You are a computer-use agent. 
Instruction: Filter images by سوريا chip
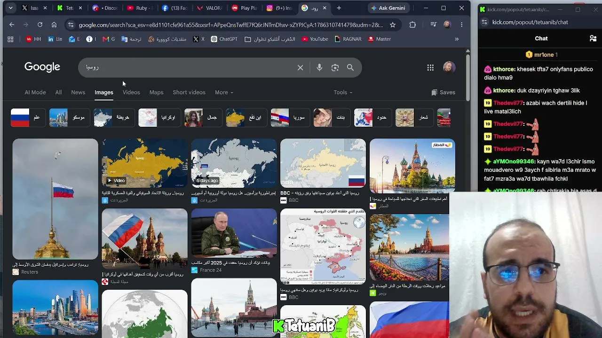pyautogui.click(x=290, y=117)
